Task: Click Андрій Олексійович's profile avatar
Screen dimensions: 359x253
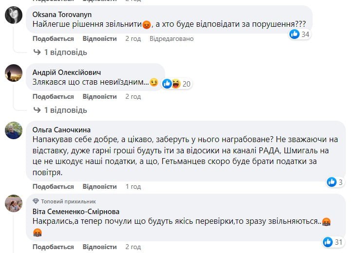Action: click(x=13, y=73)
